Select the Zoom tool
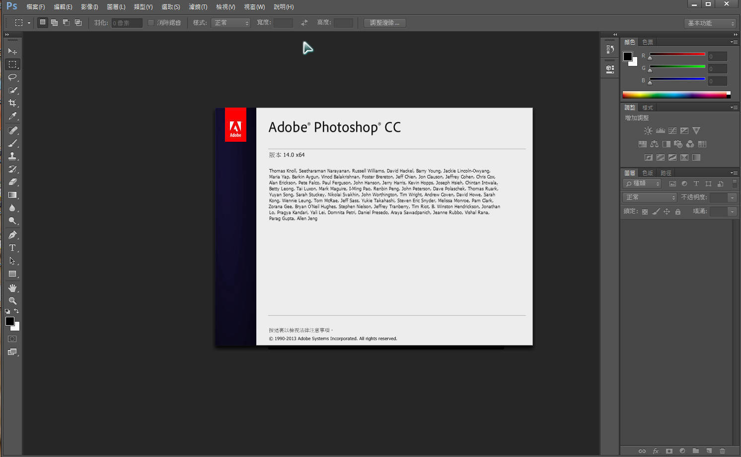 [12, 301]
